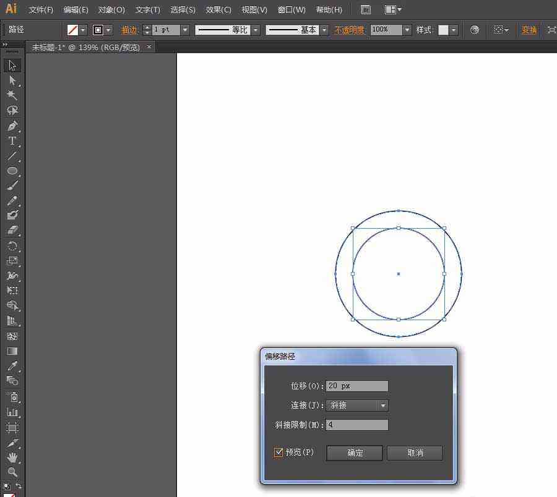The image size is (557, 497).
Task: Toggle the Preview (预览) checkbox
Action: [x=278, y=452]
